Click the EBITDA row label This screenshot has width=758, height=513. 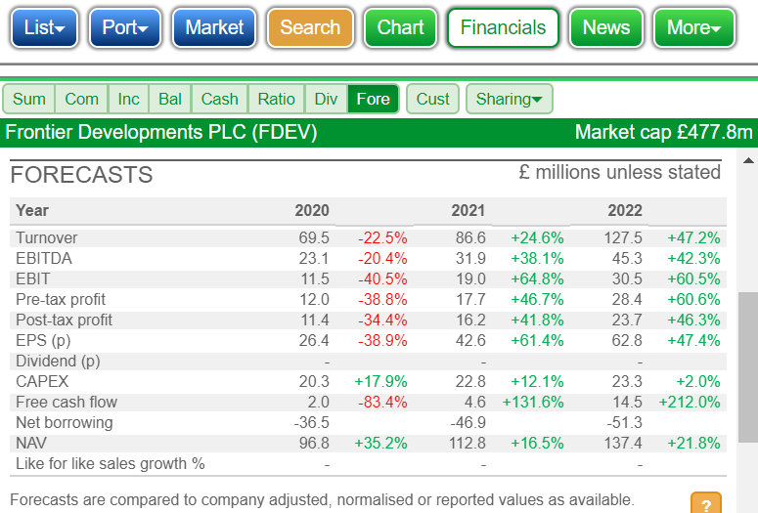coord(44,258)
